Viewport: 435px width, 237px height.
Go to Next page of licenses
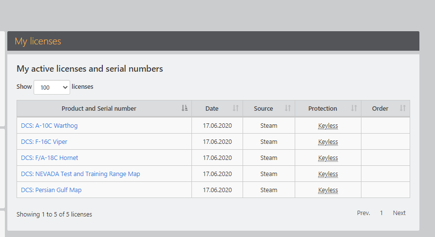pos(399,213)
